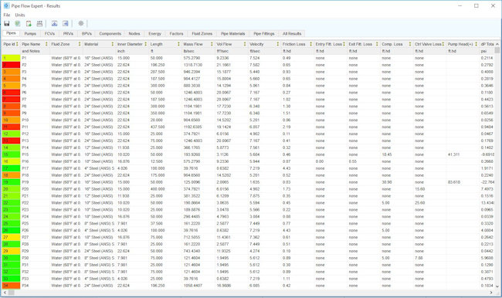The width and height of the screenshot is (502, 298).
Task: Open the Components tab
Action: (110, 34)
